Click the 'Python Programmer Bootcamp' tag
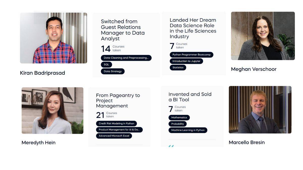Viewport: 303px width, 170px height. [191, 54]
